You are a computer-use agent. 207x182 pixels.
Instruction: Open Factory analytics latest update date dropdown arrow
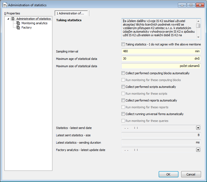coord(198,150)
